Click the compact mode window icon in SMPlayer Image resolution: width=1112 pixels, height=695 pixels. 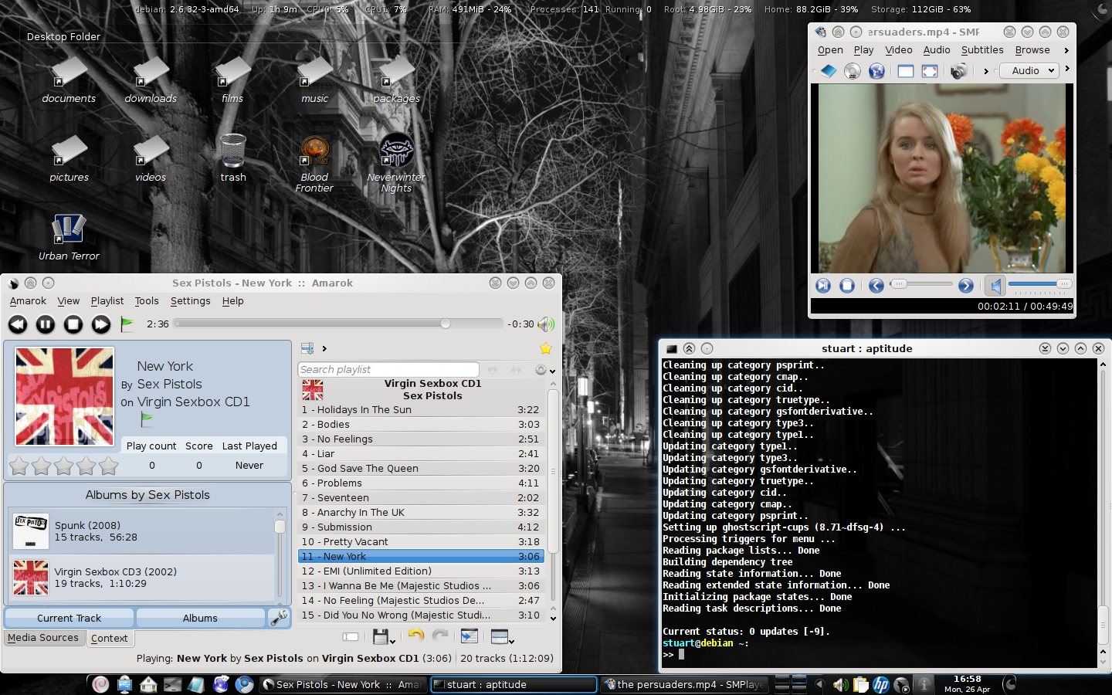point(906,71)
